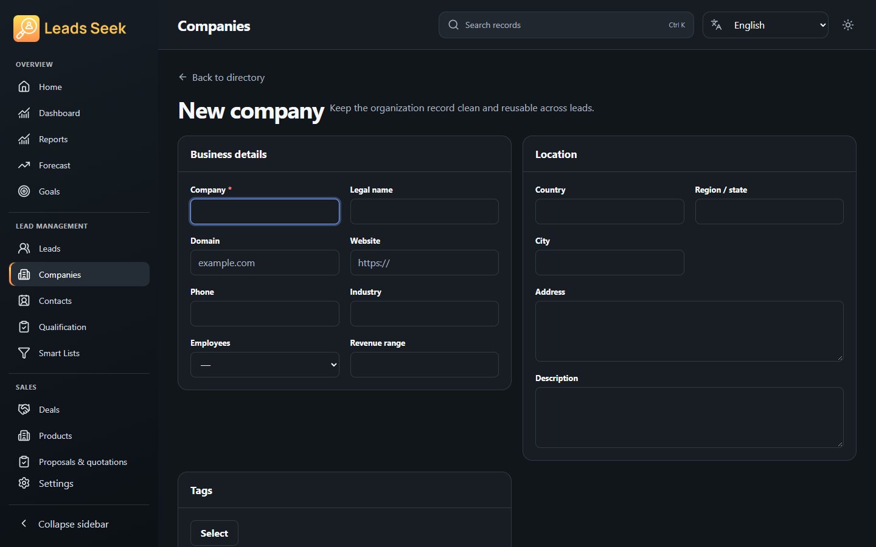Click the Legal name field
876x547 pixels.
pyautogui.click(x=425, y=212)
